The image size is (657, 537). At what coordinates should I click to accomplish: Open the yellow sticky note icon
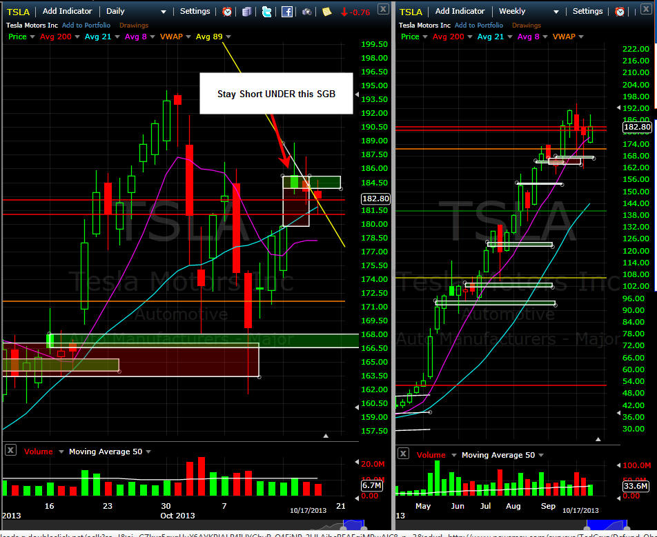pos(327,12)
